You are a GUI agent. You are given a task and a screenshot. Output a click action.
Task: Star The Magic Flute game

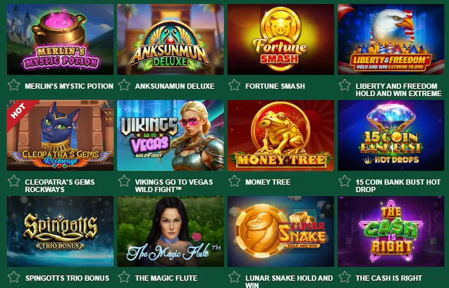[x=124, y=277]
